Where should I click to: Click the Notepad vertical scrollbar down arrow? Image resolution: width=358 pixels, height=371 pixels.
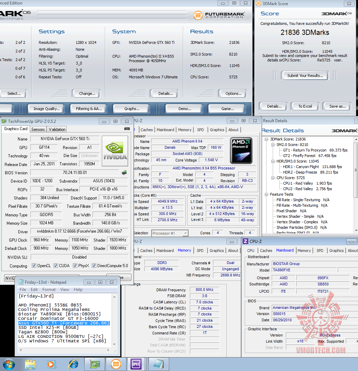(x=114, y=344)
